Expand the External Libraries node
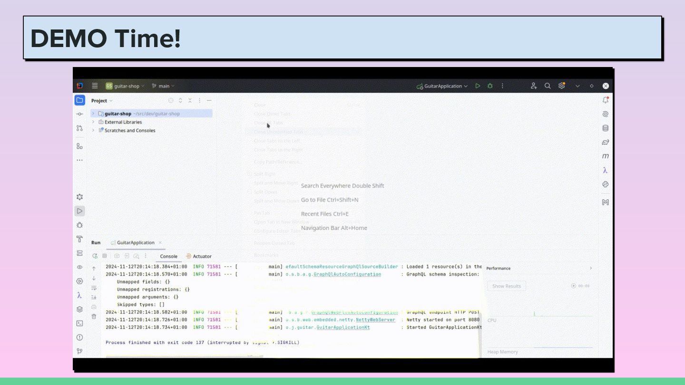The image size is (685, 385). pos(93,122)
